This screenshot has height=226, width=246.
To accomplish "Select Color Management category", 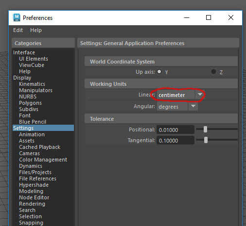I will pos(43,160).
